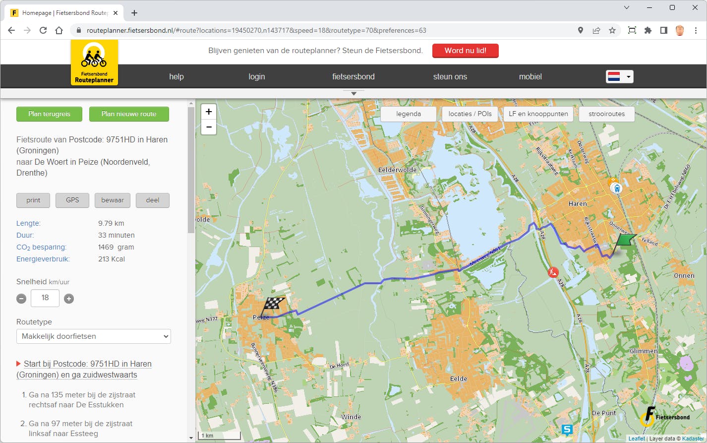707x443 pixels.
Task: Open the login menu item
Action: [257, 76]
